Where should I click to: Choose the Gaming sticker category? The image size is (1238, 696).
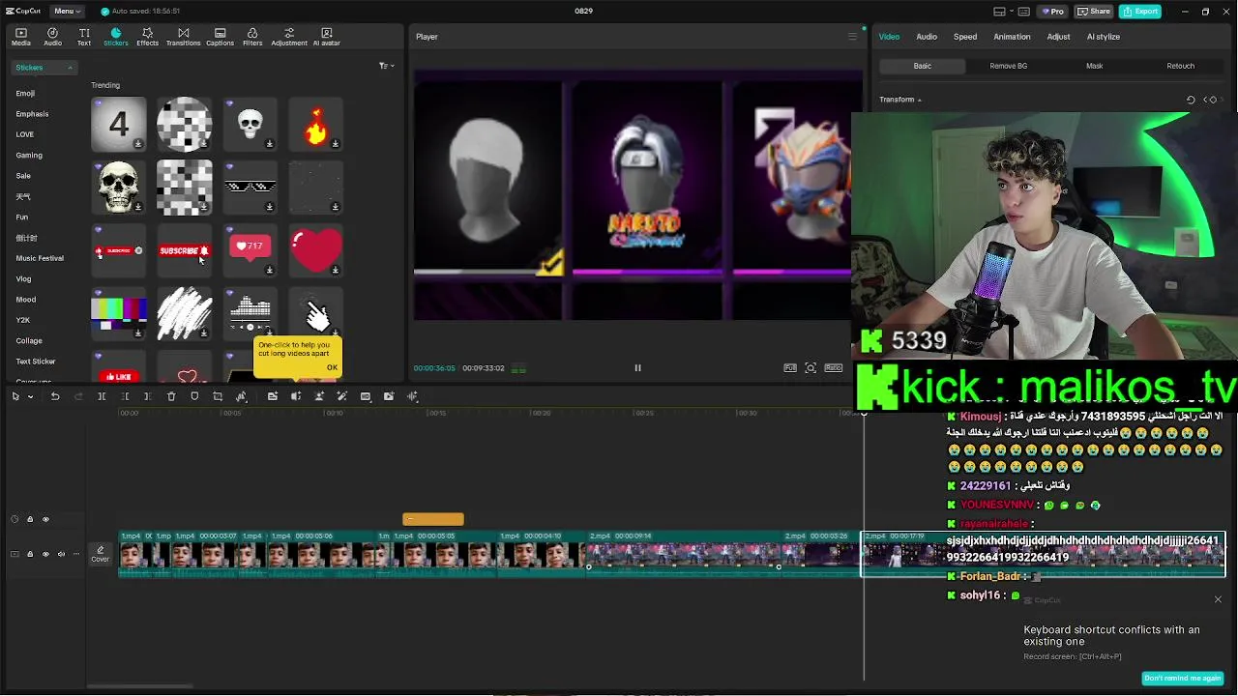point(29,156)
